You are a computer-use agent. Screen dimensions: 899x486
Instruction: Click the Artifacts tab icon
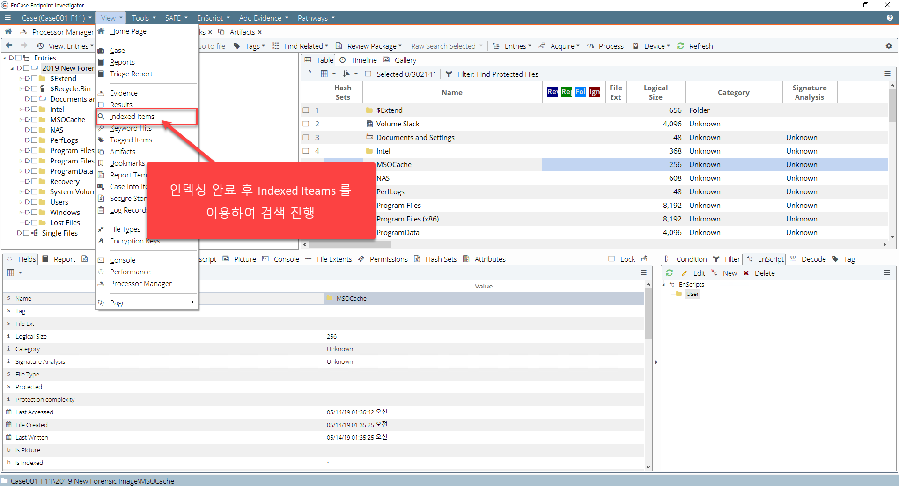click(x=221, y=32)
